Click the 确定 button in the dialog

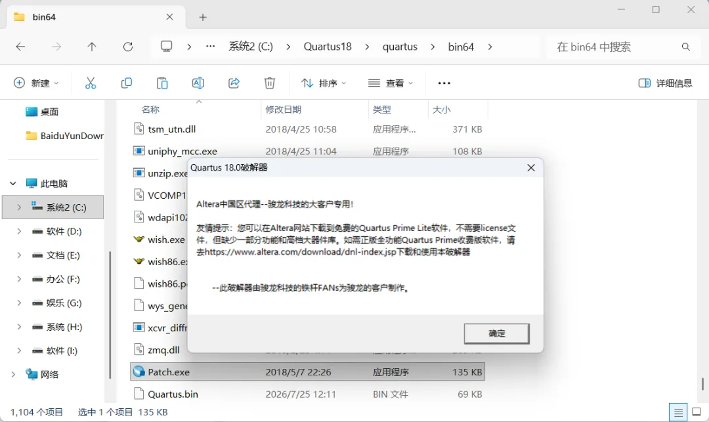[x=496, y=333]
